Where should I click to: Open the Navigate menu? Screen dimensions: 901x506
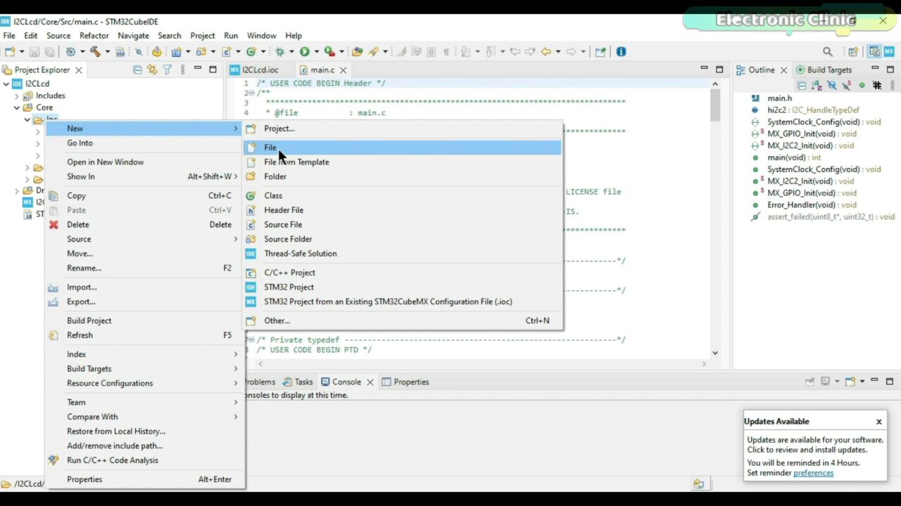pyautogui.click(x=133, y=35)
